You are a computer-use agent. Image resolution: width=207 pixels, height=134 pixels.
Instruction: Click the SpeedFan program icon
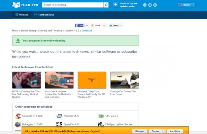coord(59,124)
